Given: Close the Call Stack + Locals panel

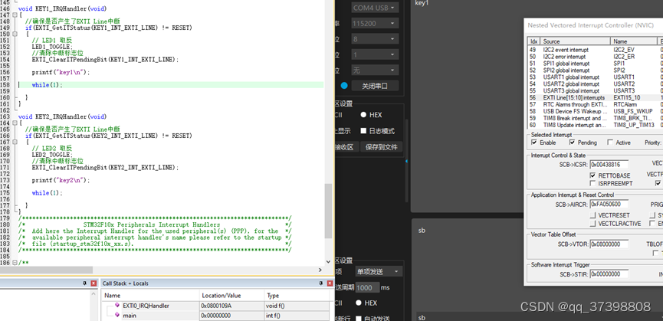Looking at the screenshot, I should pos(330,283).
